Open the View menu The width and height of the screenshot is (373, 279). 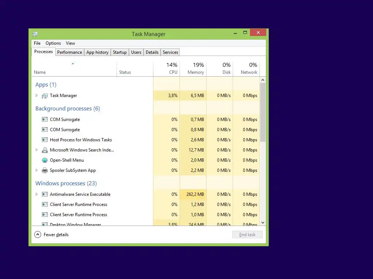[x=70, y=43]
